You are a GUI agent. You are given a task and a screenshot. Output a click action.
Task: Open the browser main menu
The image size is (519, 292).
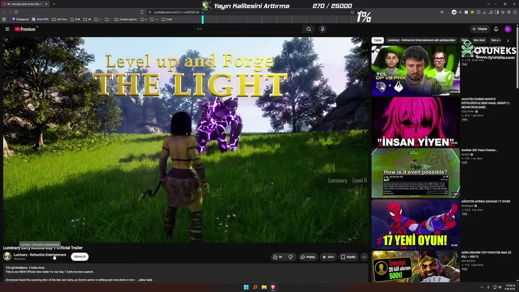pyautogui.click(x=515, y=12)
